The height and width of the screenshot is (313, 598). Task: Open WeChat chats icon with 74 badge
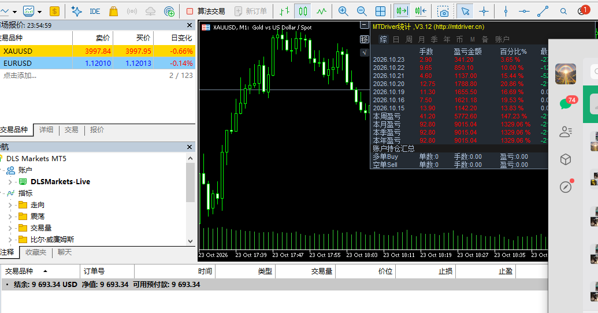(x=566, y=103)
